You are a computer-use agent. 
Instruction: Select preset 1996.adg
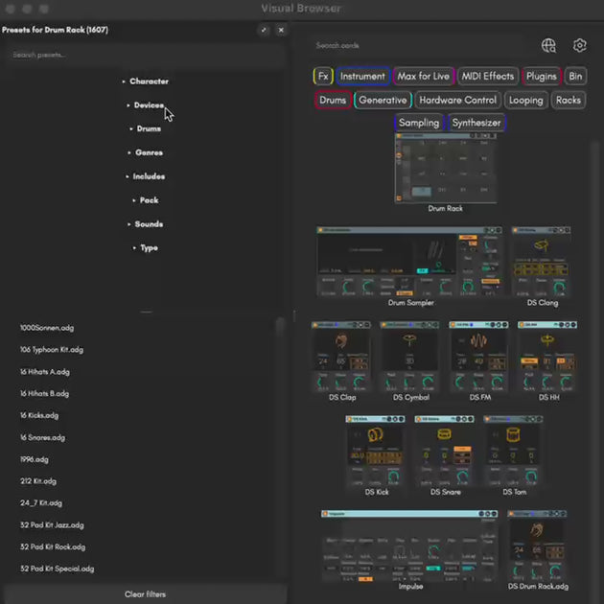click(35, 459)
